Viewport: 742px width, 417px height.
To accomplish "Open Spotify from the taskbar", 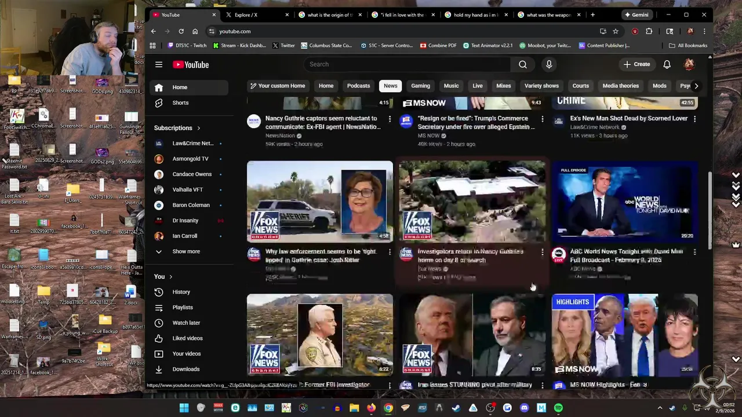I will pyautogui.click(x=558, y=408).
